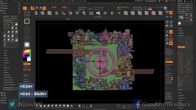Screen dimensions: 196x110
Task: Click FillObject button
Action: point(27,66)
